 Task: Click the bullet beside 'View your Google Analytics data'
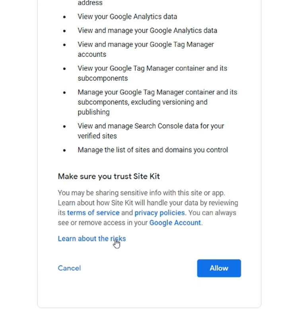tap(65, 17)
